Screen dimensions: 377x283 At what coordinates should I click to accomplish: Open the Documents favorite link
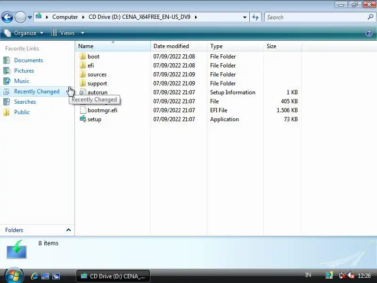coord(28,60)
